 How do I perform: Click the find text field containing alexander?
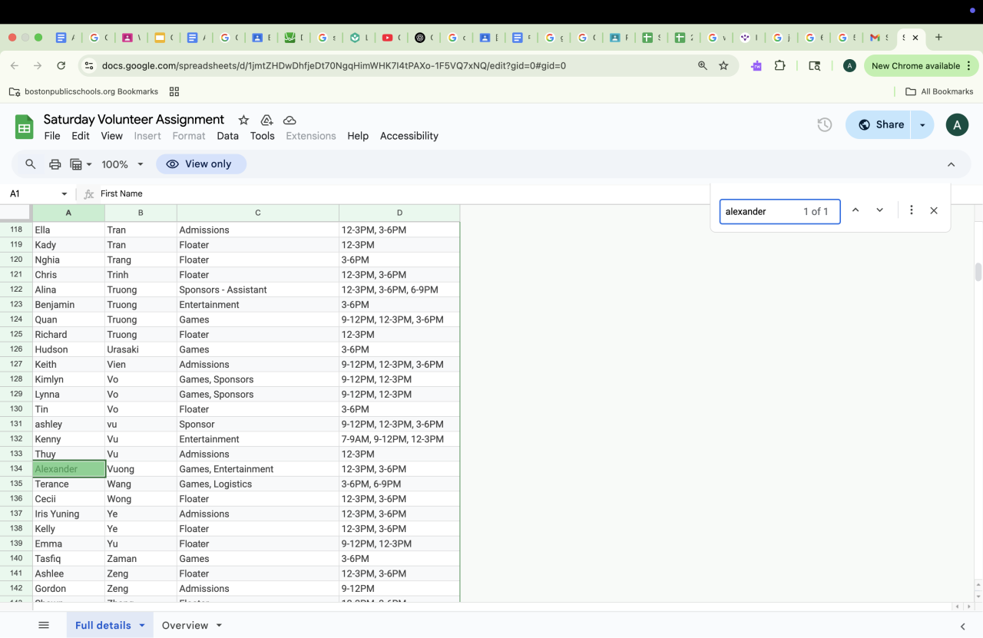tap(759, 211)
